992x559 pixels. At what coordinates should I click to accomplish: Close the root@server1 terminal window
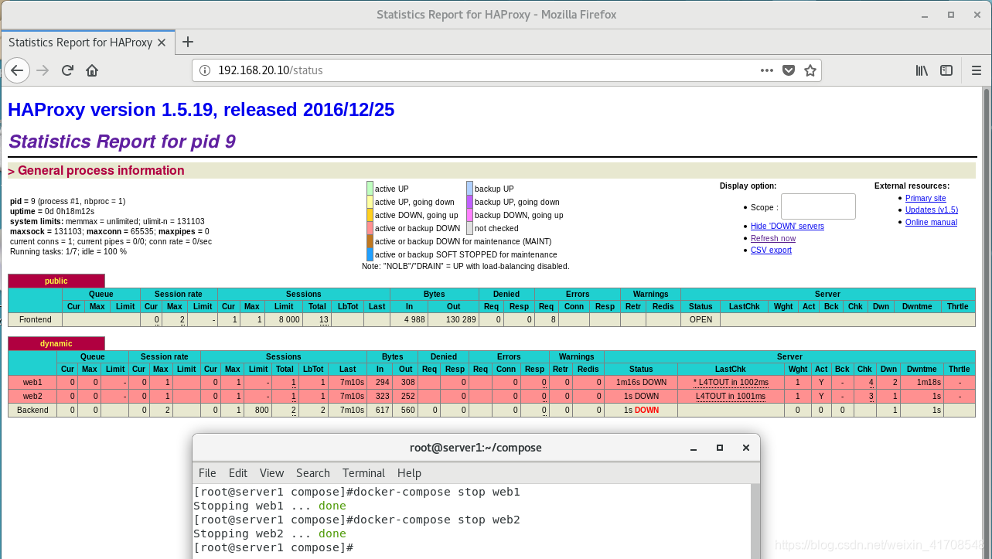pyautogui.click(x=745, y=448)
